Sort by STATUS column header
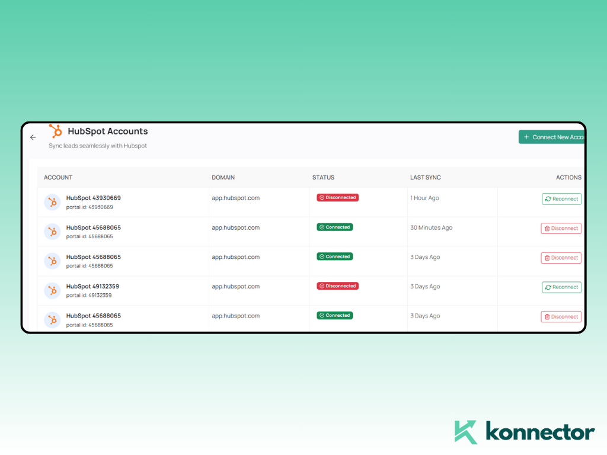The image size is (607, 455). click(323, 178)
